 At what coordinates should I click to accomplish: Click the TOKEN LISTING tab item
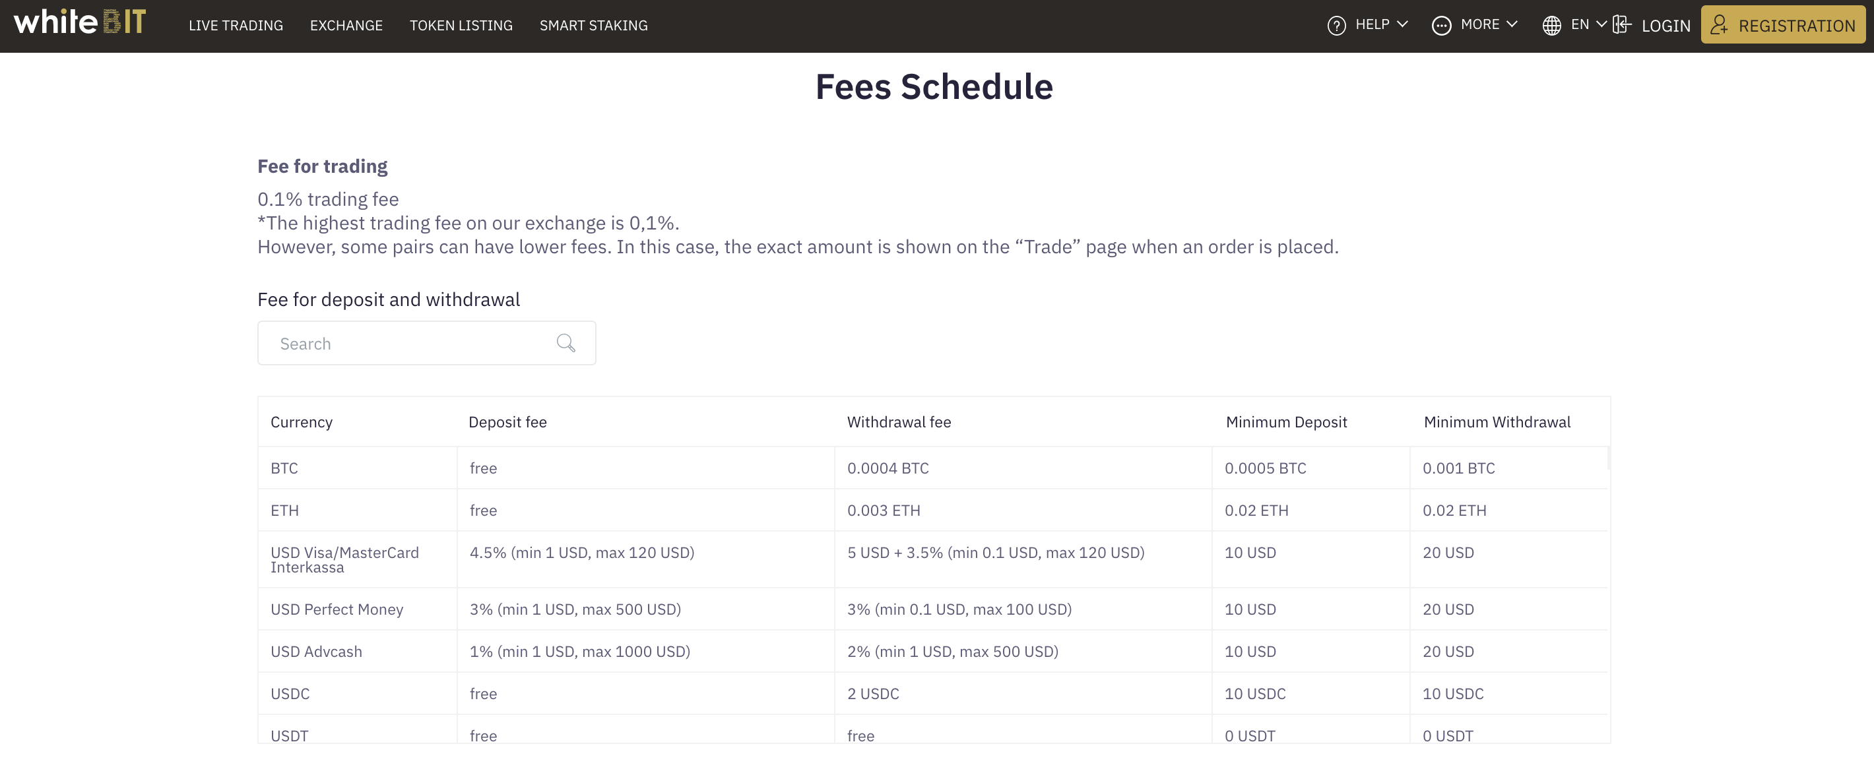click(461, 24)
